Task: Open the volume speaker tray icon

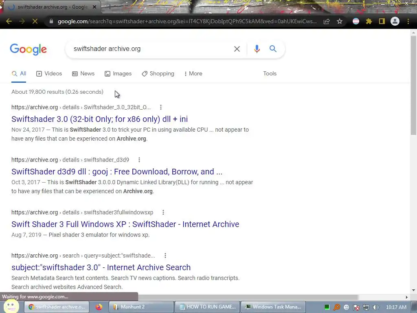Action: coord(376,307)
